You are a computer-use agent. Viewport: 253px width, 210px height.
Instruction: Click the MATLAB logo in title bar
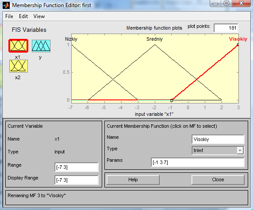pos(6,5)
